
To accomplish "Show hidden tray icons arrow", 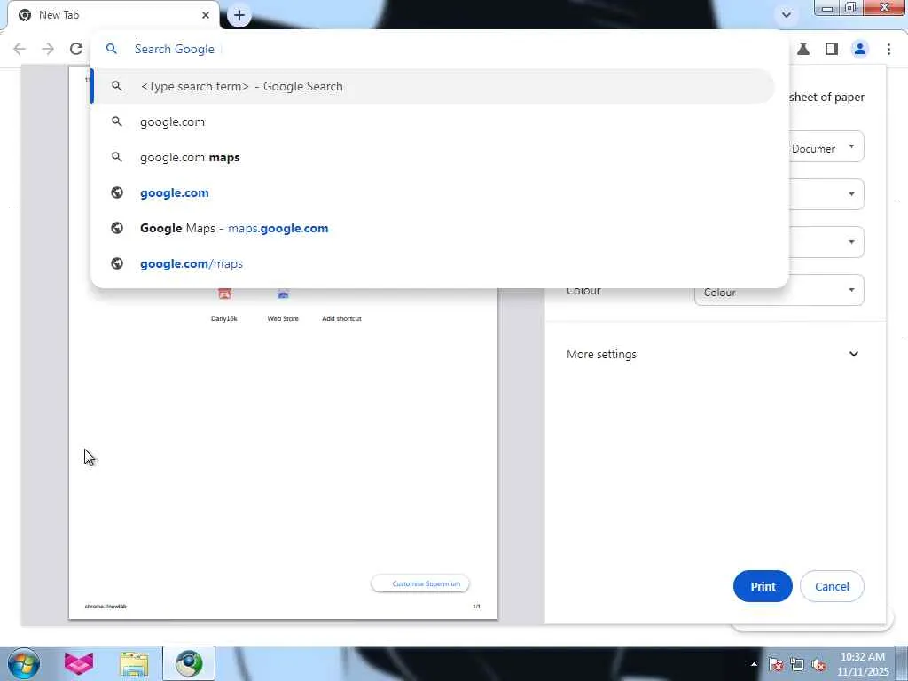I will click(x=754, y=664).
